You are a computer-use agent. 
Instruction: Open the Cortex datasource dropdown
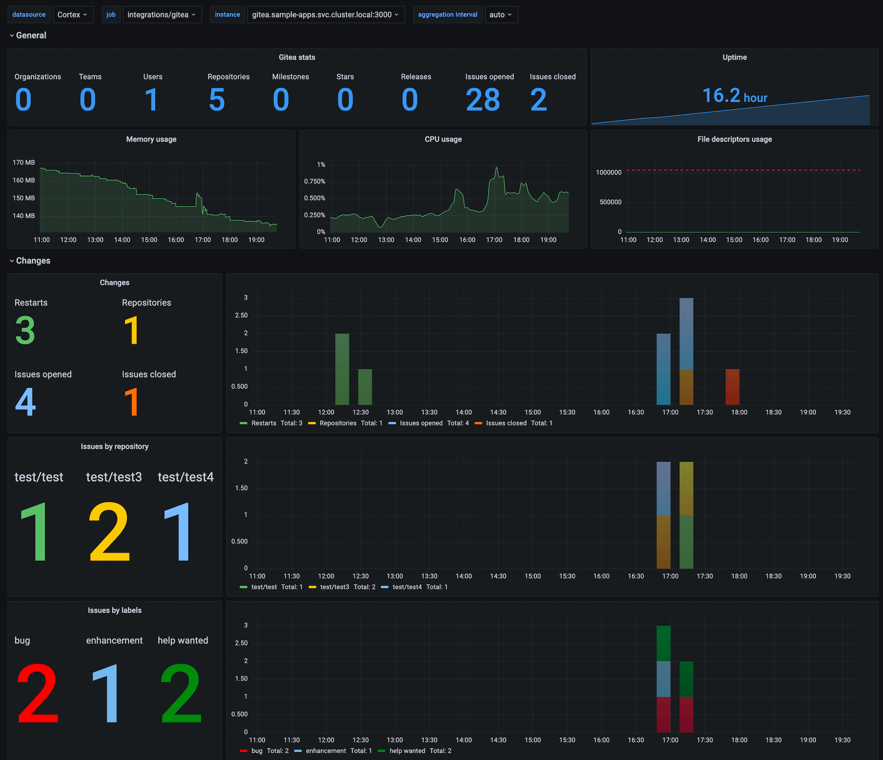(72, 14)
